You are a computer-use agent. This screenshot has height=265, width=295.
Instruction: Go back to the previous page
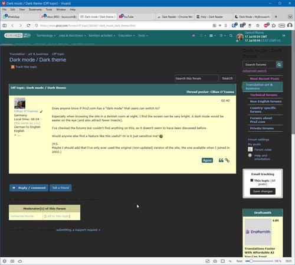[x=12, y=25]
